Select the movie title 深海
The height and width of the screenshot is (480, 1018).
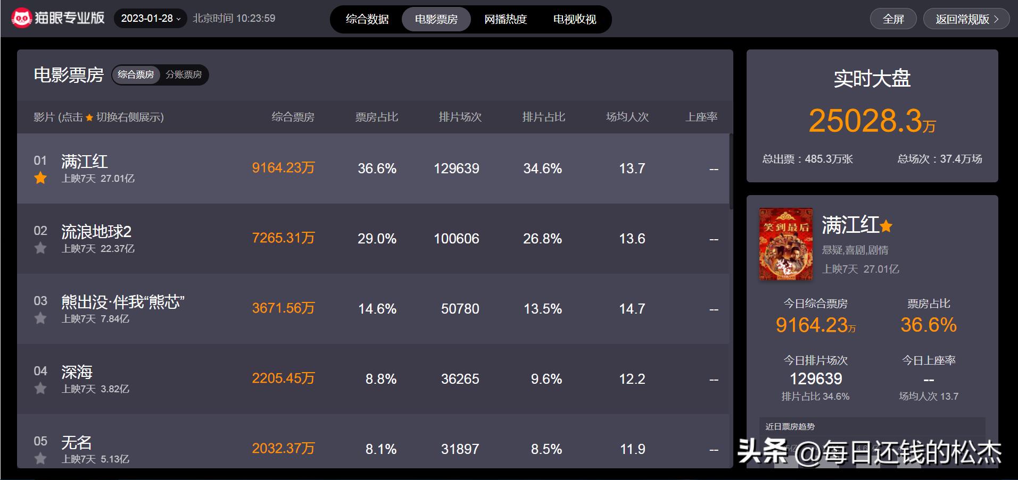(x=77, y=372)
